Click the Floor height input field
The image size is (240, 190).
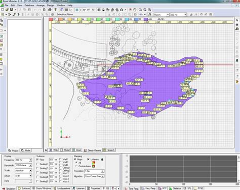pos(51,160)
